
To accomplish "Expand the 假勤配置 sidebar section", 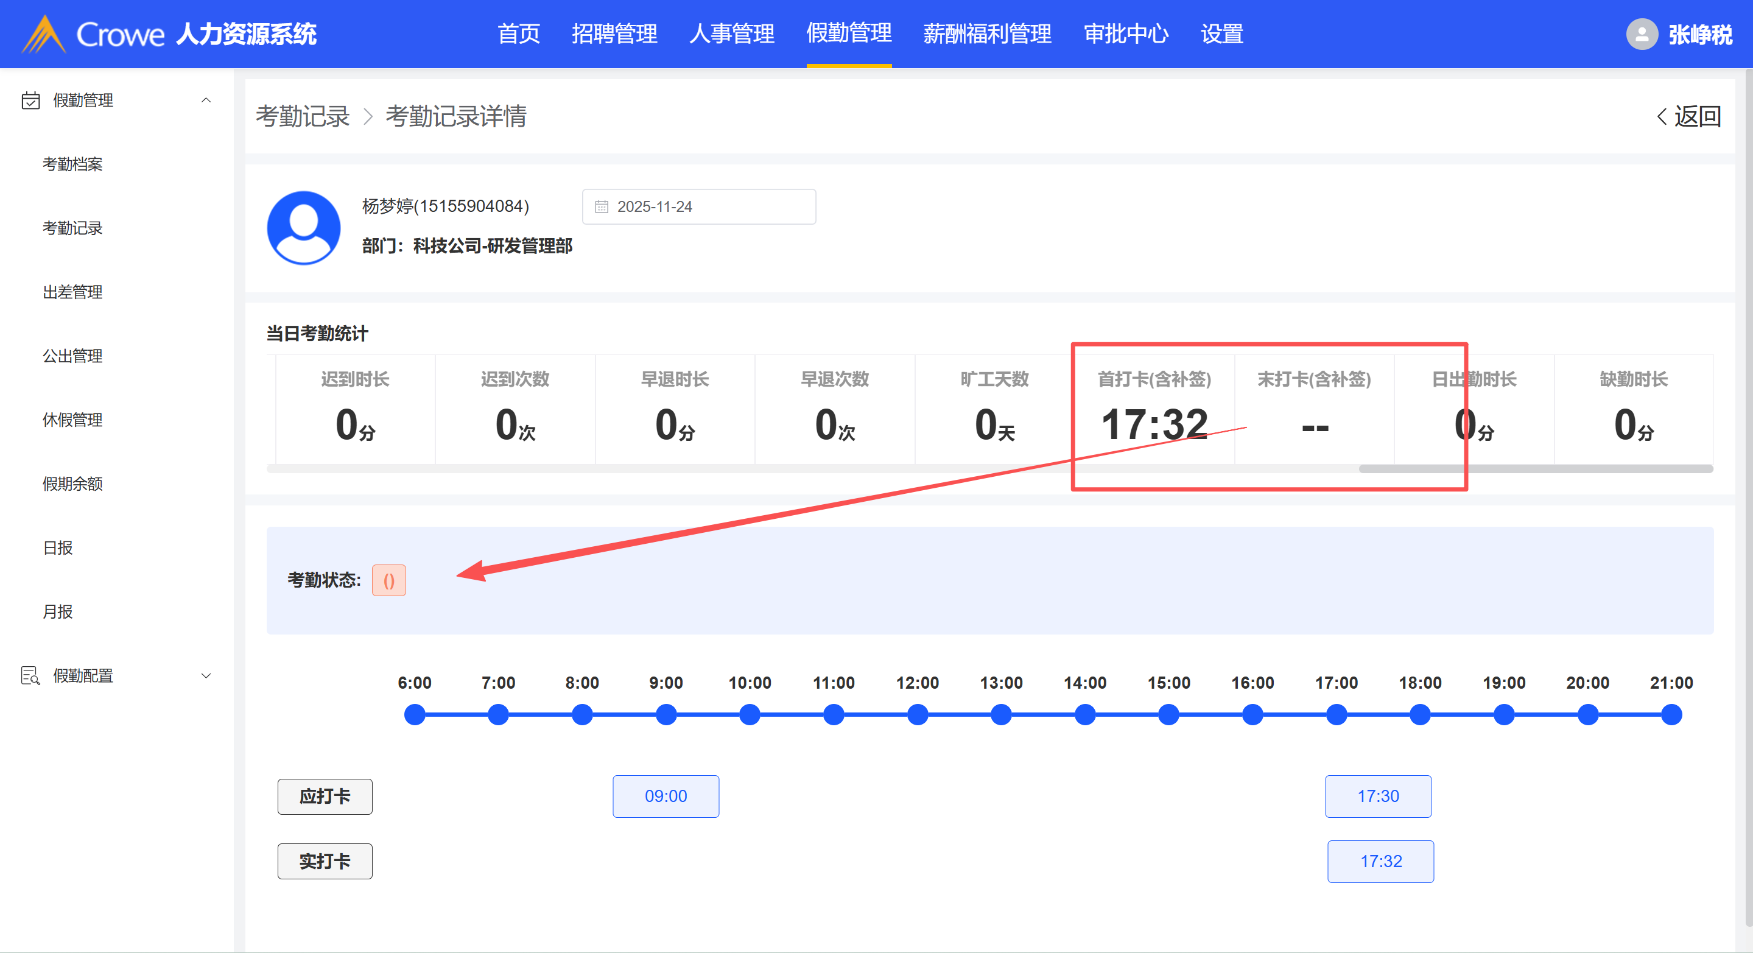I will [206, 675].
